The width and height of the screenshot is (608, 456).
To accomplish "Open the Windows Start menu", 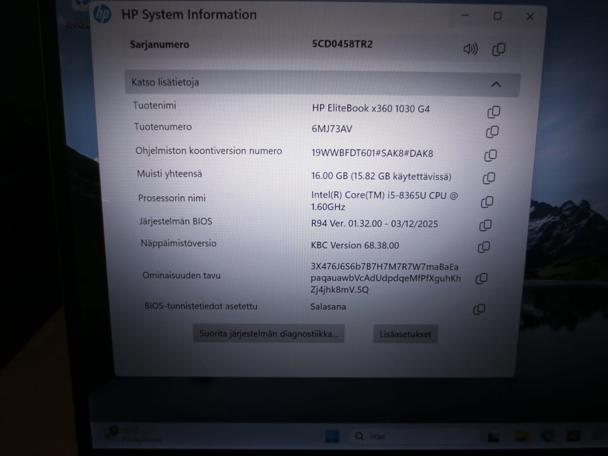I will [x=332, y=436].
